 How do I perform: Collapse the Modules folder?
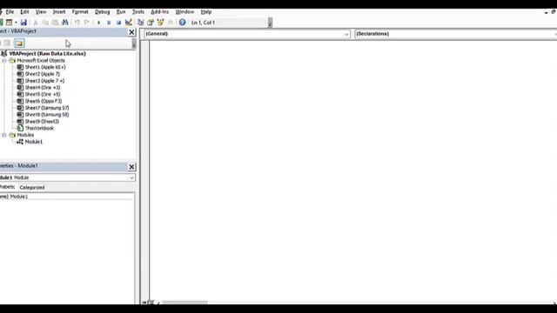coord(4,136)
